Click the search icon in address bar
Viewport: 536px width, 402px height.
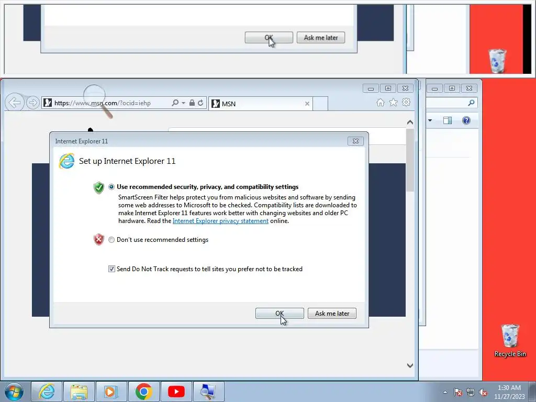175,103
